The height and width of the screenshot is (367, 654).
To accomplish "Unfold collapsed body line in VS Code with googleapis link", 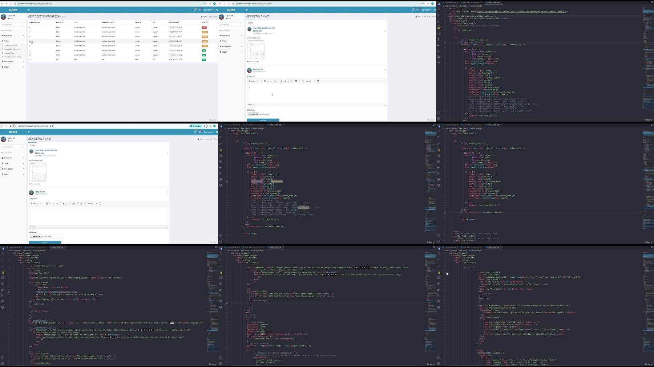I will coord(448,16).
